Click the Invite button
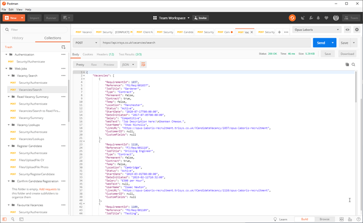This screenshot has width=363, height=223. coord(201,18)
